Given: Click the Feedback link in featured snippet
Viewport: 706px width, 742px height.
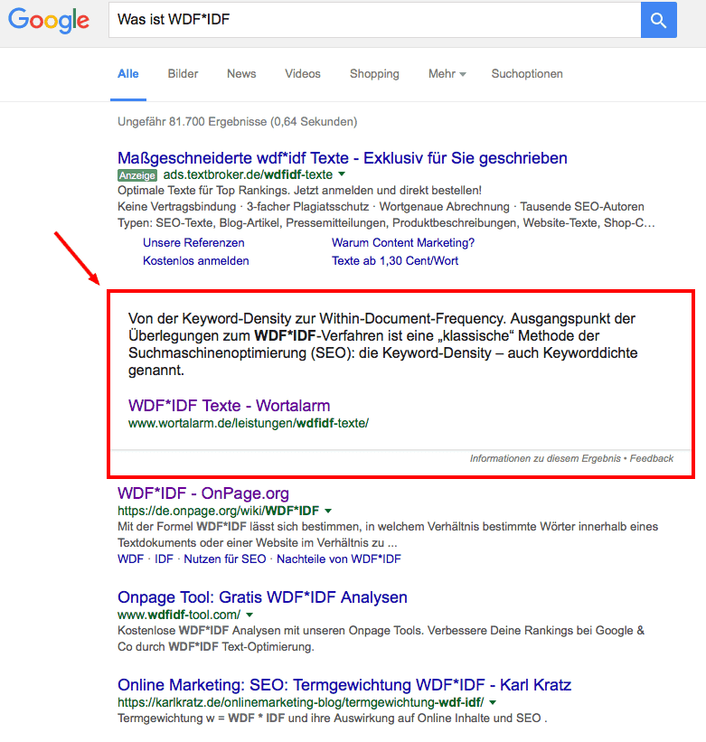Looking at the screenshot, I should [651, 459].
